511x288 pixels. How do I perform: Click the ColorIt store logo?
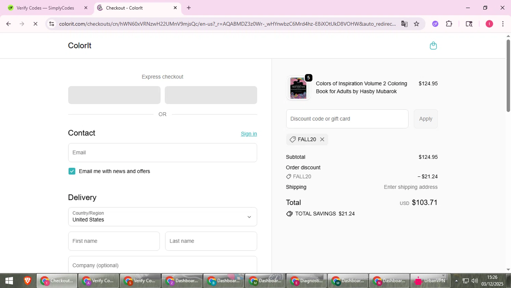pos(80,46)
